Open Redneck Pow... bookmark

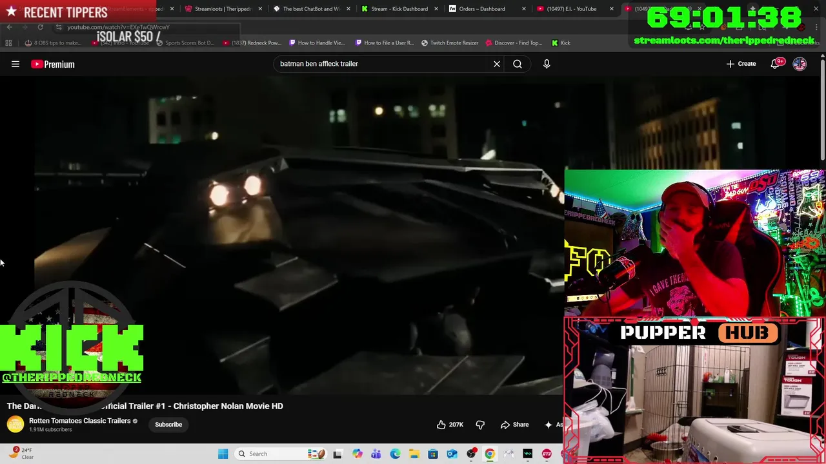click(x=252, y=43)
